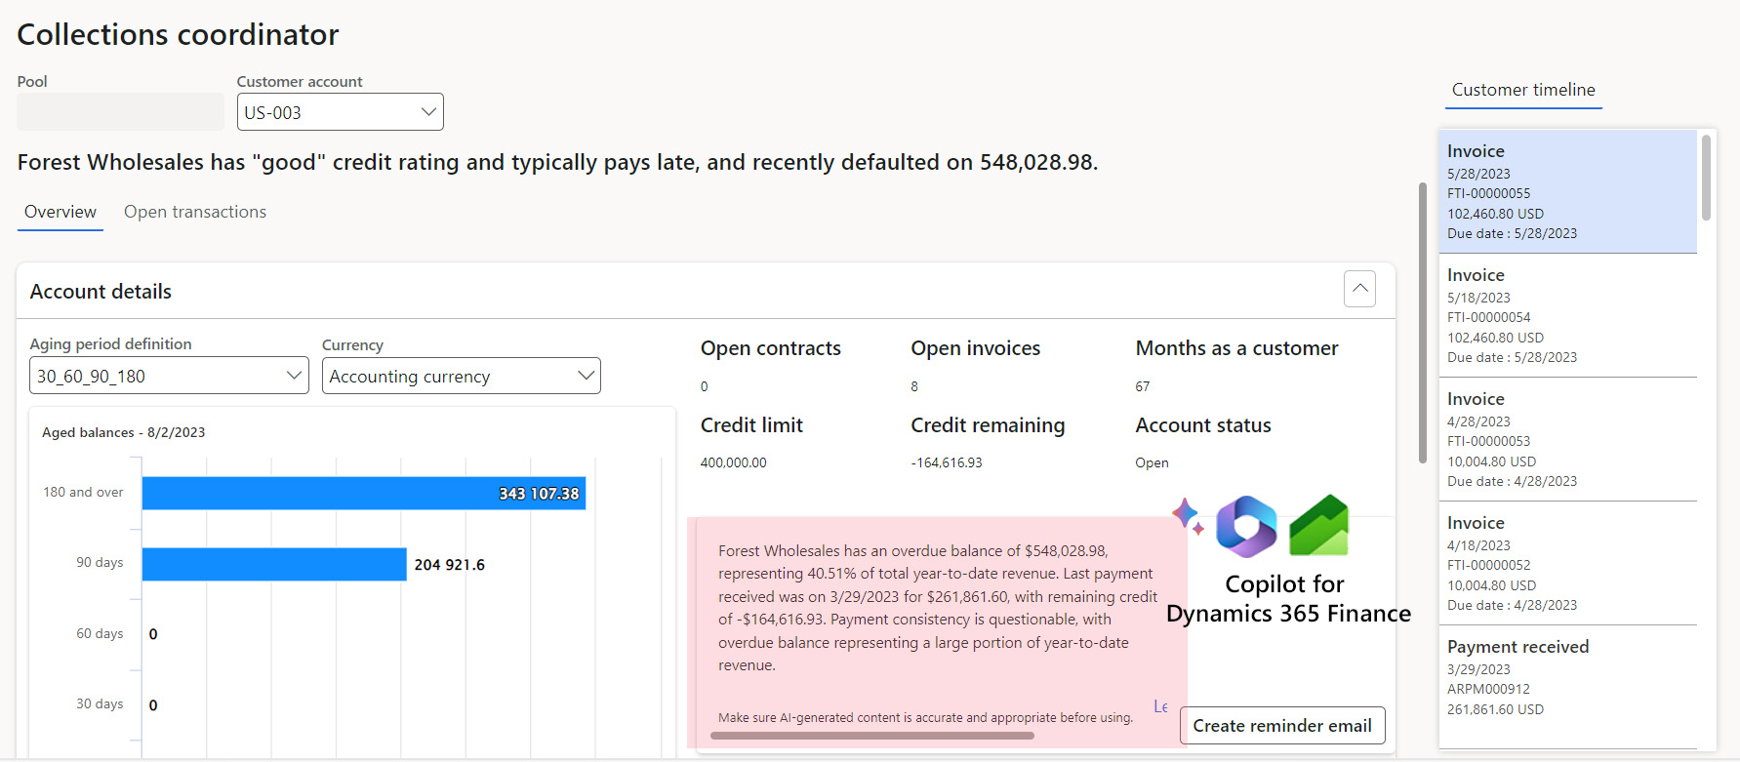Click the Open contracts value 0
This screenshot has height=762, width=1740.
(x=704, y=386)
